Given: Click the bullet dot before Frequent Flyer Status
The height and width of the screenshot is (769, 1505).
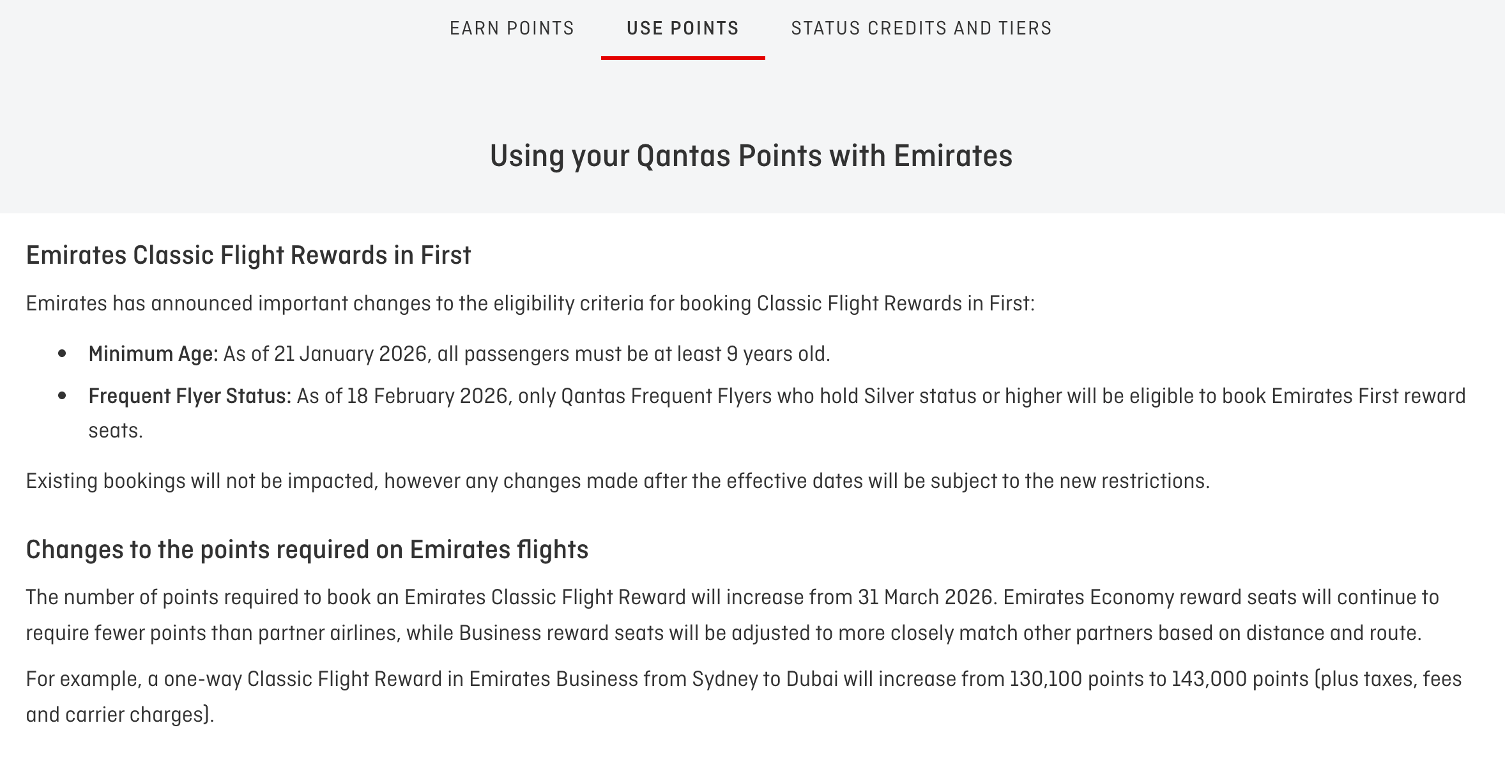Looking at the screenshot, I should (x=62, y=397).
